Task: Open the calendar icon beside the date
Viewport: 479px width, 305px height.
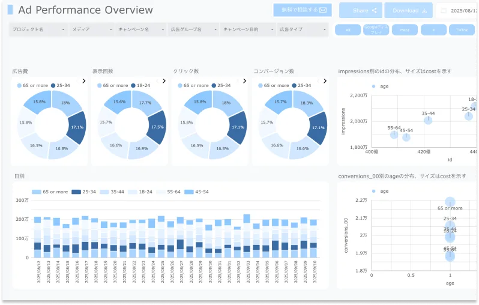Action: click(x=444, y=11)
